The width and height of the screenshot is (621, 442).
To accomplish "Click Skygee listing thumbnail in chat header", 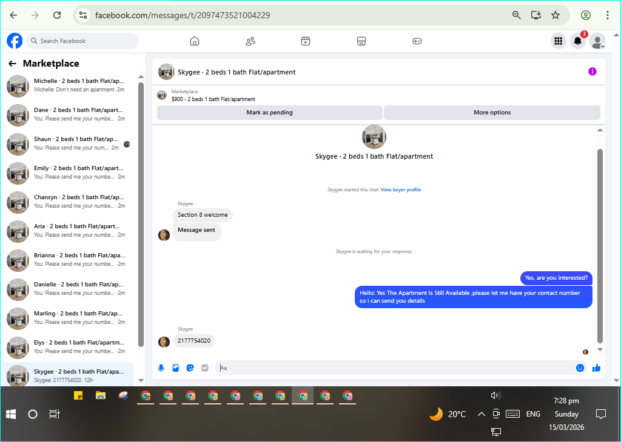I will coord(166,72).
